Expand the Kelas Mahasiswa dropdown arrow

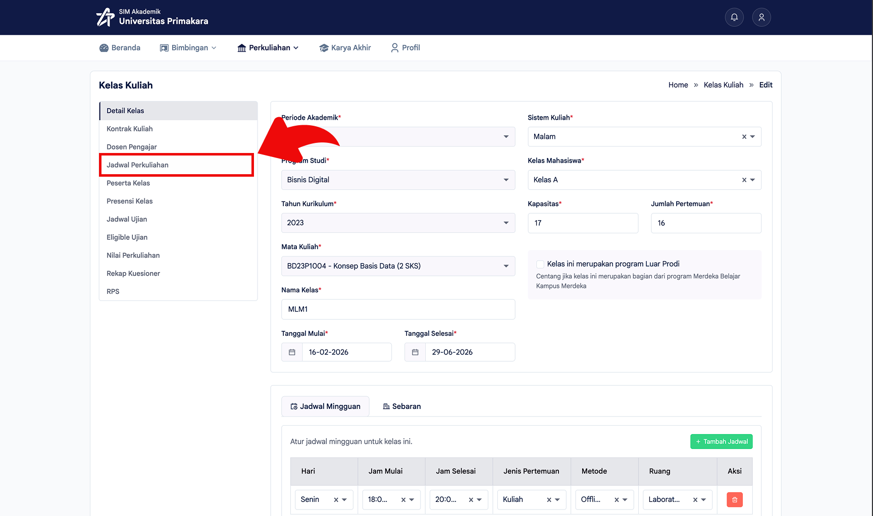coord(752,180)
